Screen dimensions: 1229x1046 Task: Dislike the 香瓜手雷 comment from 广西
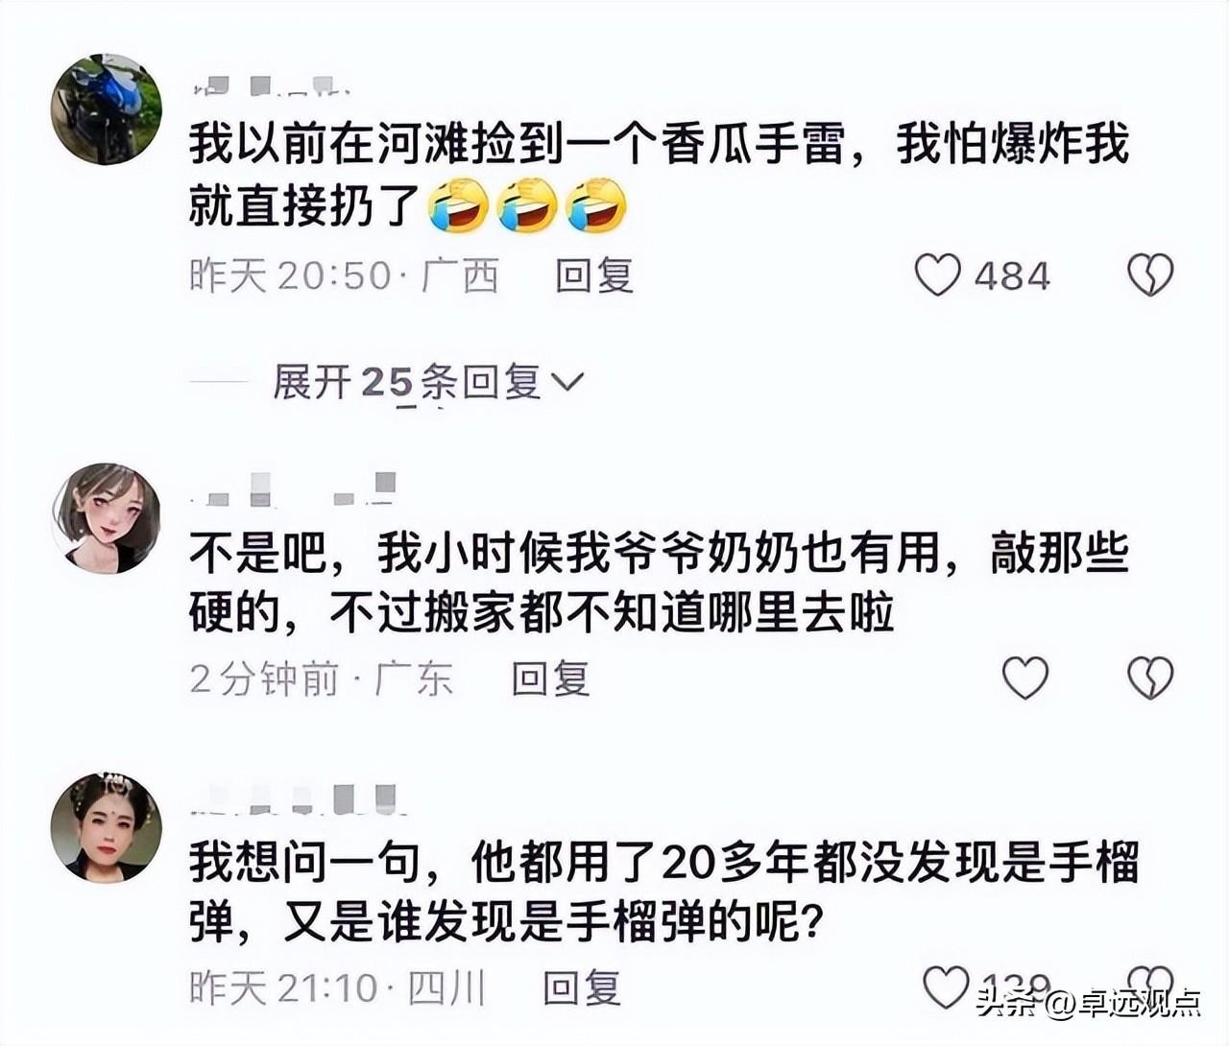point(1149,274)
